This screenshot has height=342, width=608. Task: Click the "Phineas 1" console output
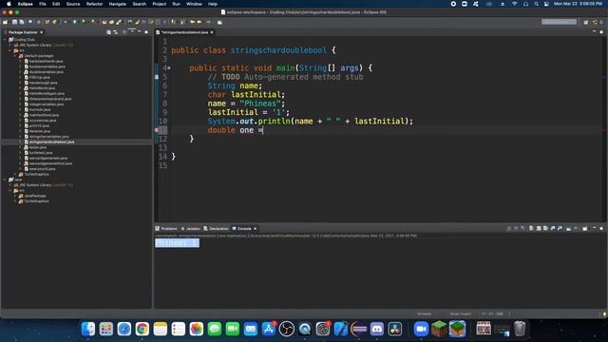(178, 243)
